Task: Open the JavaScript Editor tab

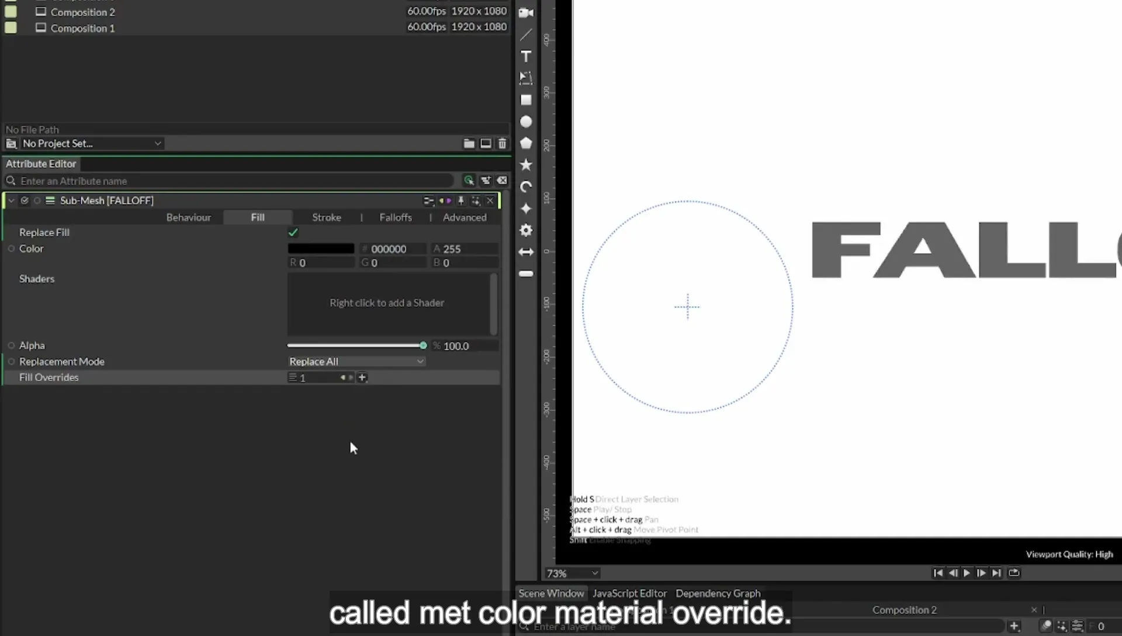Action: (629, 593)
